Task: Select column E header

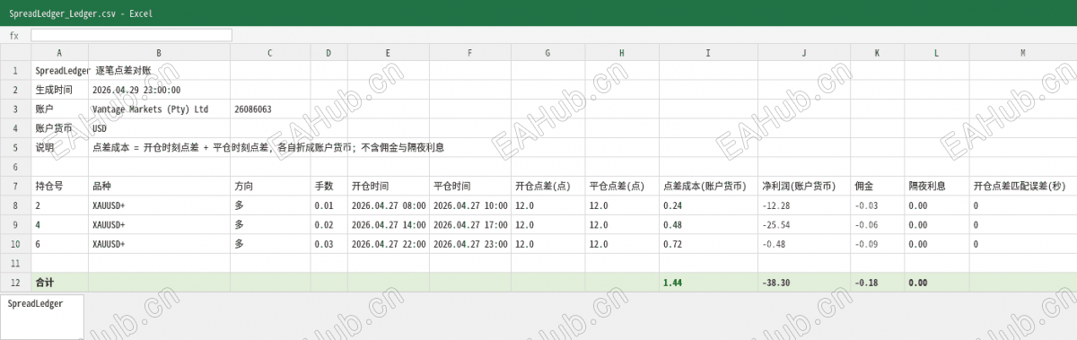Action: 388,53
